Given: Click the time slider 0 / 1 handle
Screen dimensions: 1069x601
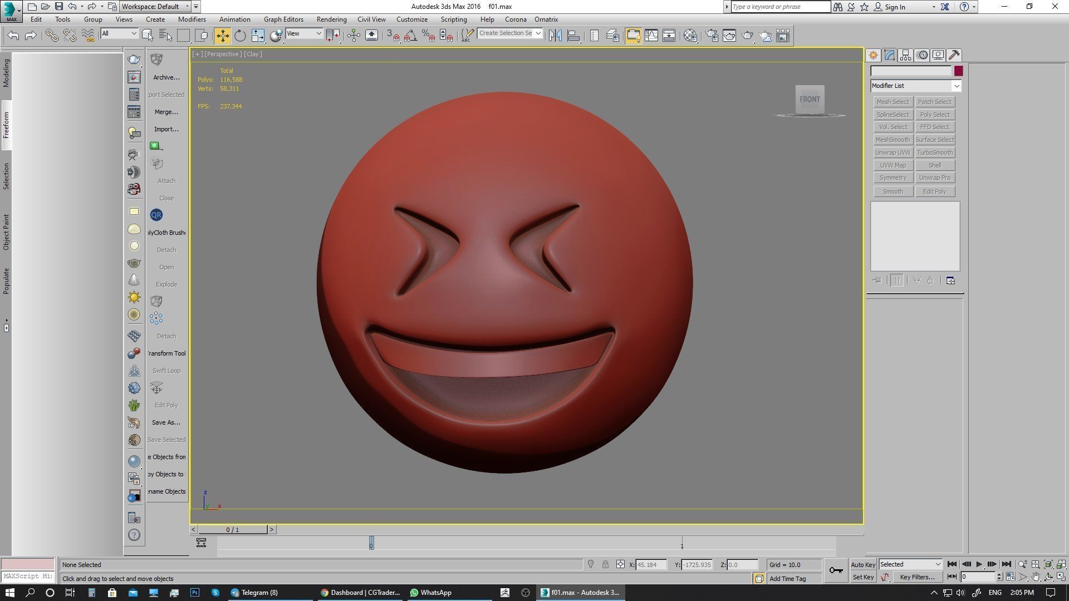Looking at the screenshot, I should (233, 530).
